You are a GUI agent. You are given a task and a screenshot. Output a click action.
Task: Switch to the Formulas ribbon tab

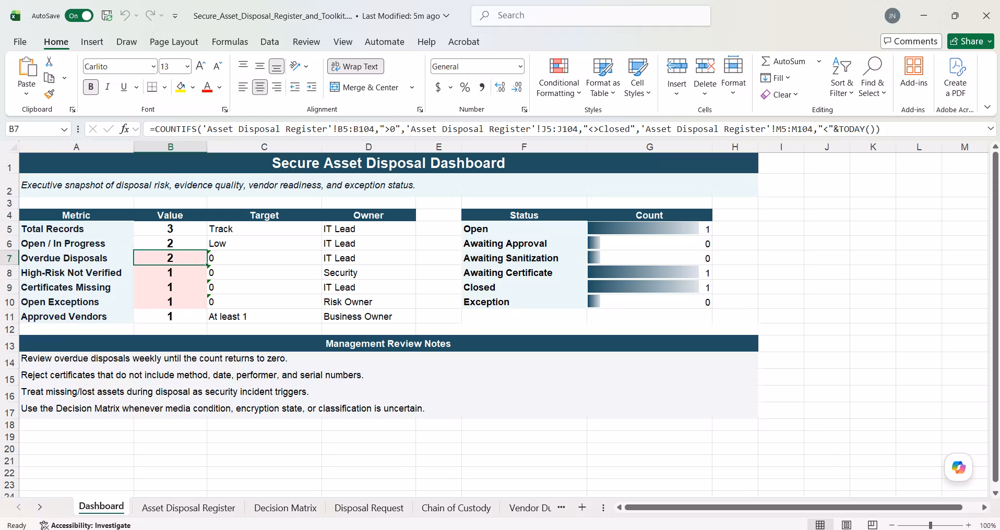[230, 42]
